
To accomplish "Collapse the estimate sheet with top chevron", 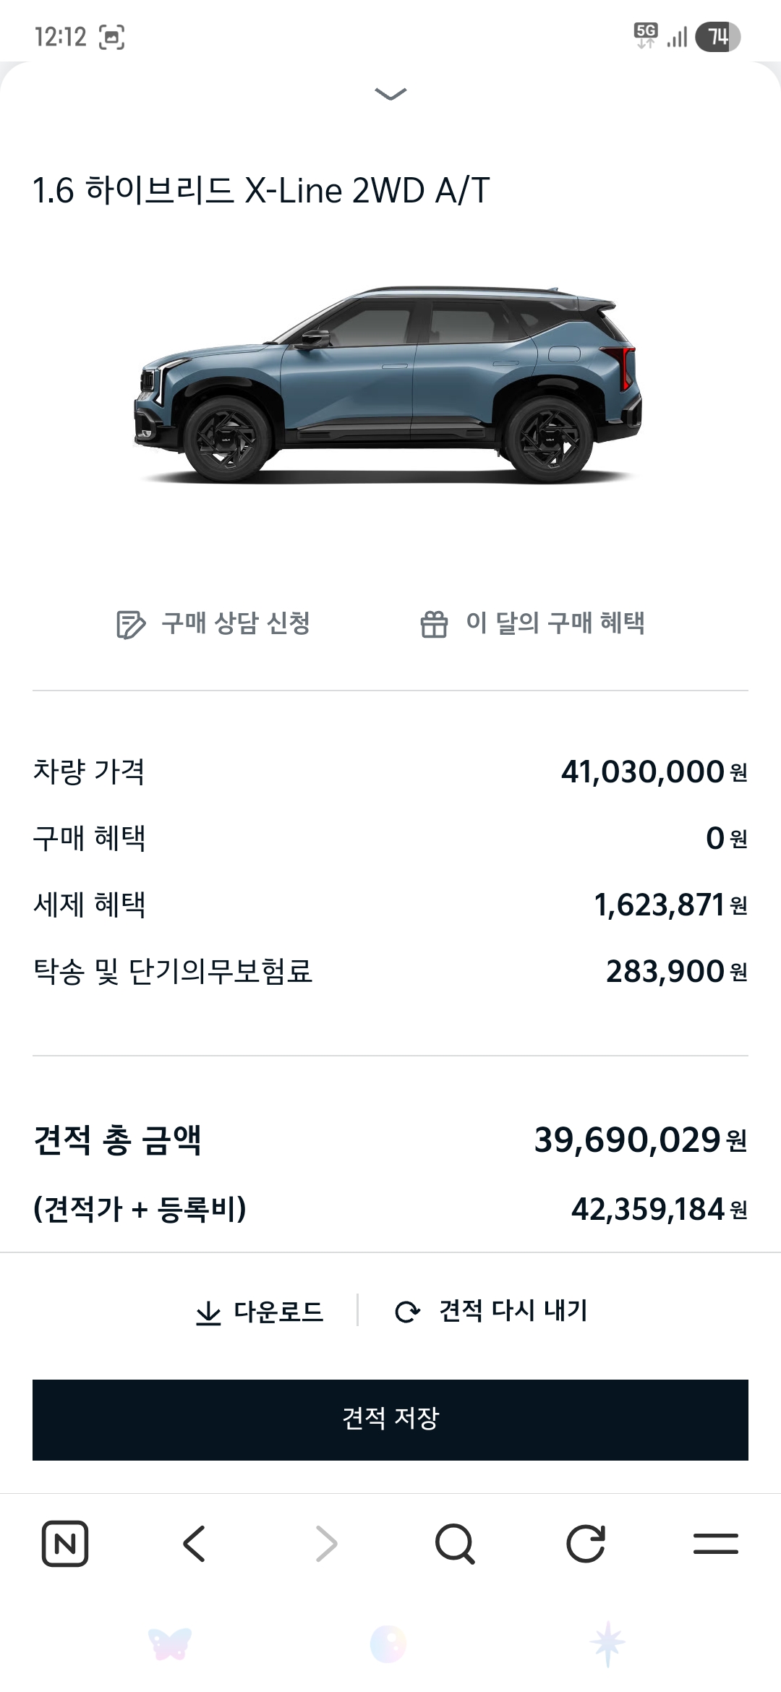I will [x=390, y=93].
